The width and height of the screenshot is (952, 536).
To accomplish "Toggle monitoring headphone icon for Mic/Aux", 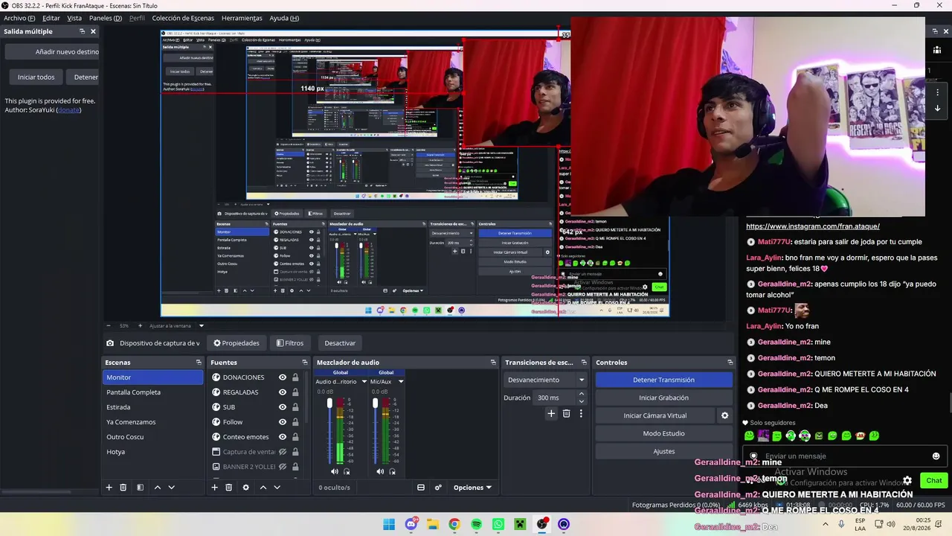I will click(x=392, y=471).
